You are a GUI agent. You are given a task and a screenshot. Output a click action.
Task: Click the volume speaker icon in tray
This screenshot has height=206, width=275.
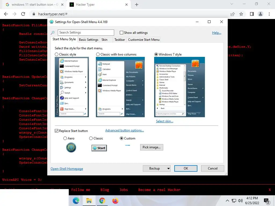tap(240, 201)
